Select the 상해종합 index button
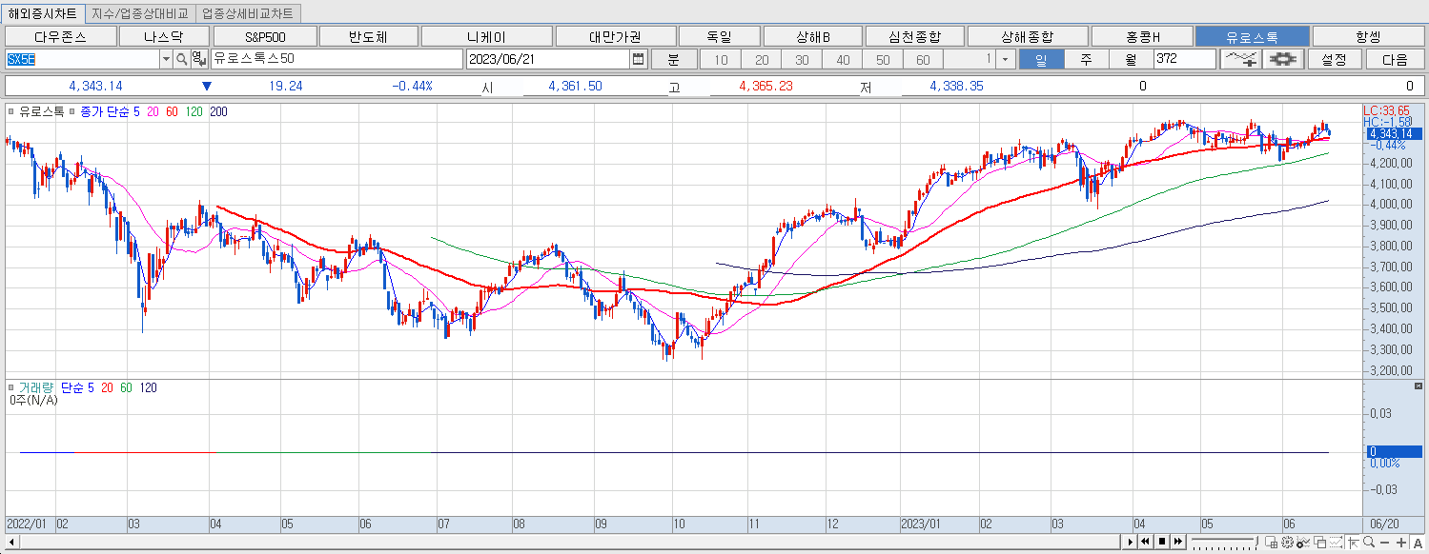This screenshot has width=1429, height=554. pyautogui.click(x=1027, y=36)
